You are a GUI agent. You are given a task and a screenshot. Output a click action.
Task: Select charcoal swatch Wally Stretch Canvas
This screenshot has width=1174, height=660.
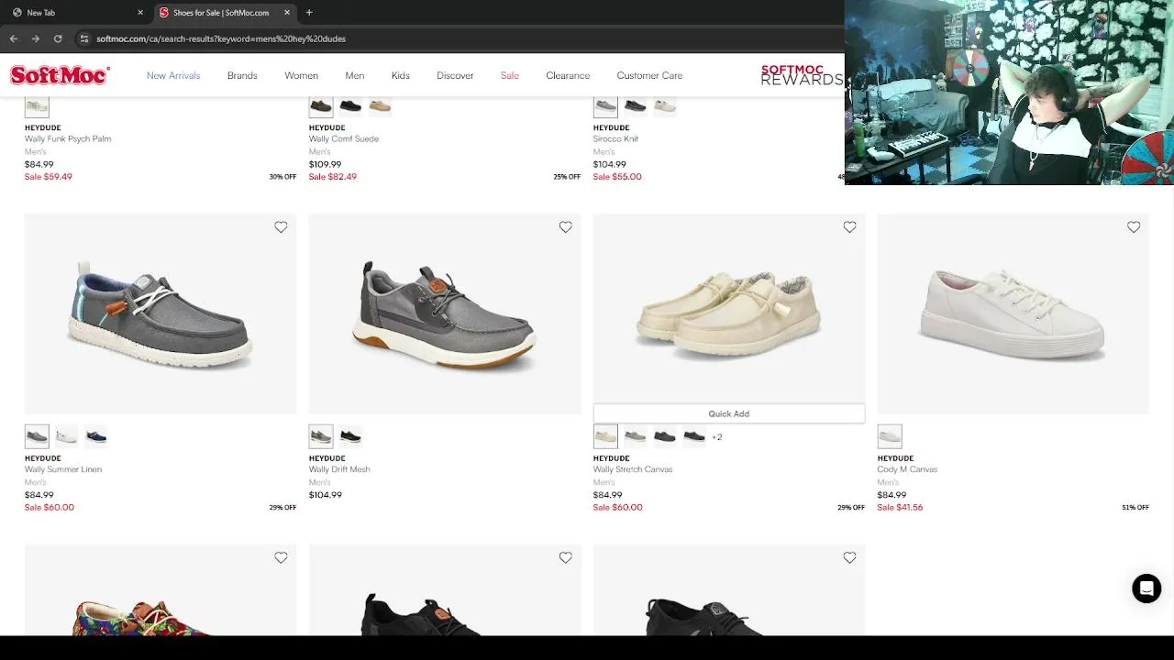664,436
